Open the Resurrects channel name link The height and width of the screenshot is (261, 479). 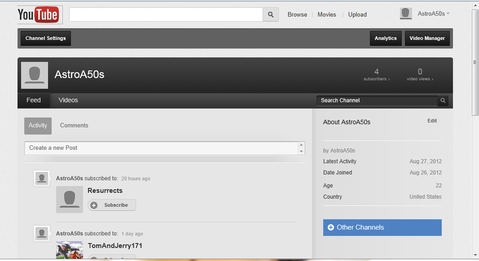pyautogui.click(x=105, y=191)
